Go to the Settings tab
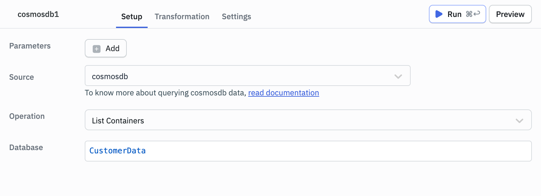Image resolution: width=541 pixels, height=196 pixels. (x=236, y=17)
